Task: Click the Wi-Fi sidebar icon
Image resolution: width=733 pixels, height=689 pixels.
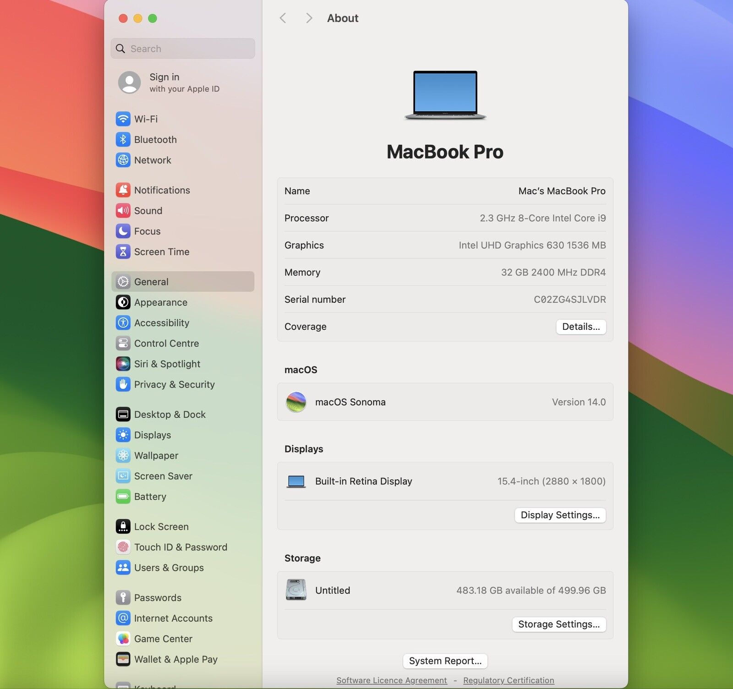Action: tap(123, 119)
